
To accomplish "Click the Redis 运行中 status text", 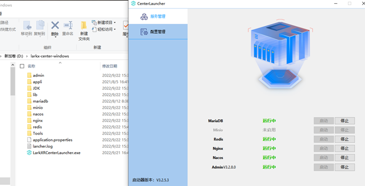I will click(269, 139).
